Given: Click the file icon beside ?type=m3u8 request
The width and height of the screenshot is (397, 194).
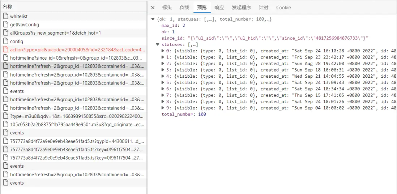Looking at the screenshot, I should click(5, 116).
